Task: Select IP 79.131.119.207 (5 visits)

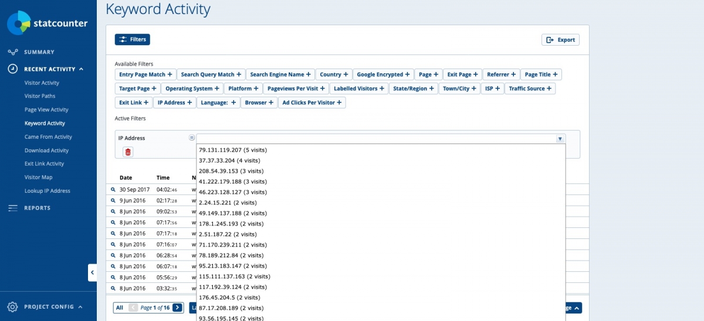Action: 381,149
